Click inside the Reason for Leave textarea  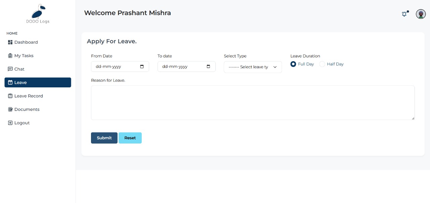click(253, 103)
